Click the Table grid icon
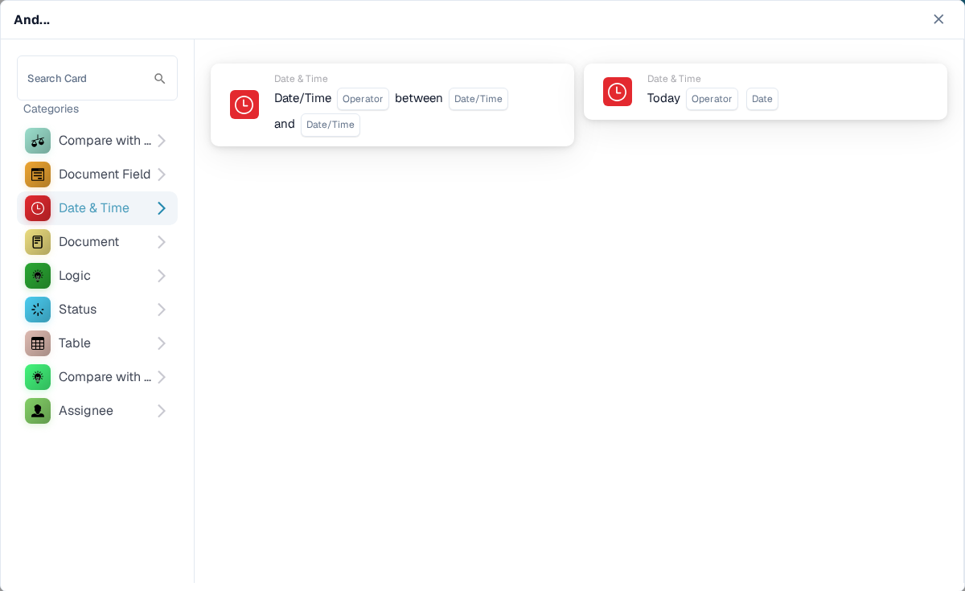 coord(38,343)
